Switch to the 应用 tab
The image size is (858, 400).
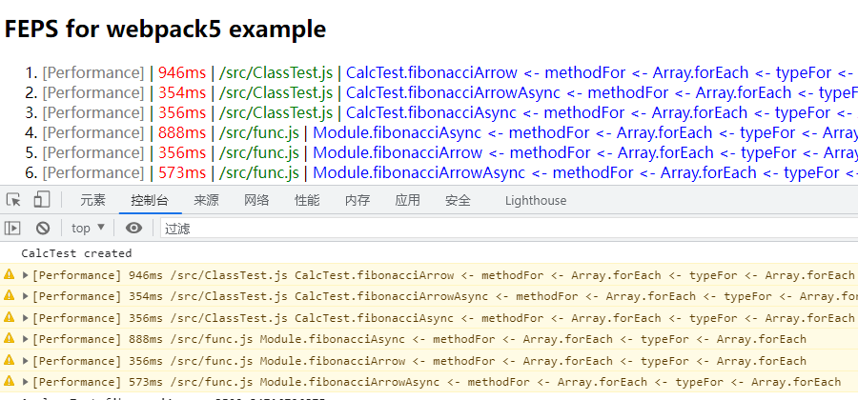(408, 201)
